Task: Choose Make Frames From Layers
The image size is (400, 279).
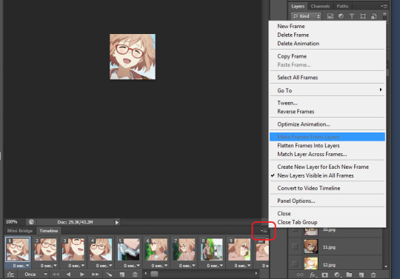Action: tap(327, 137)
